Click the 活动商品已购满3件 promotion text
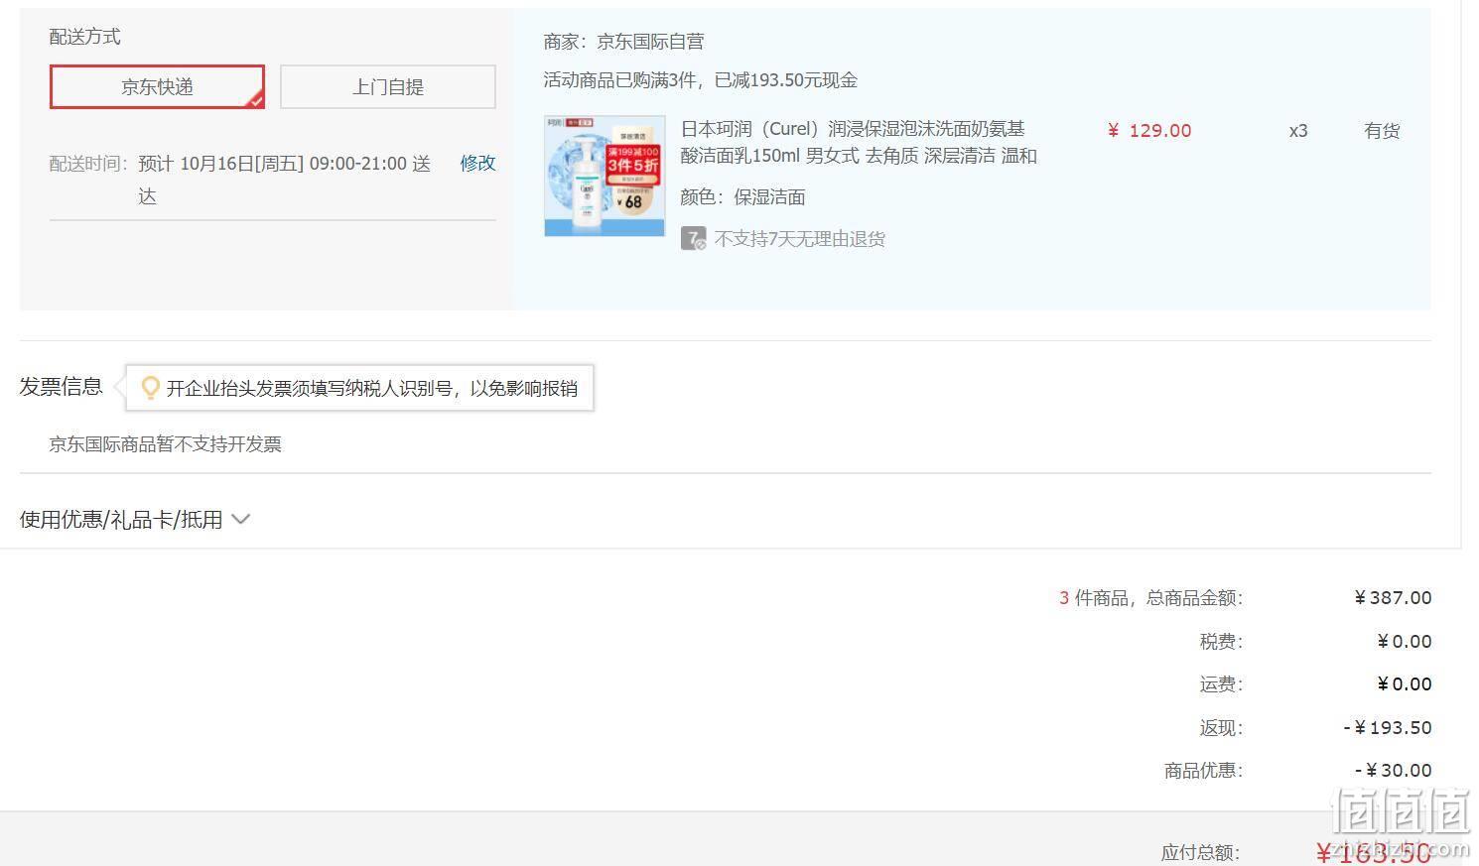 [700, 80]
